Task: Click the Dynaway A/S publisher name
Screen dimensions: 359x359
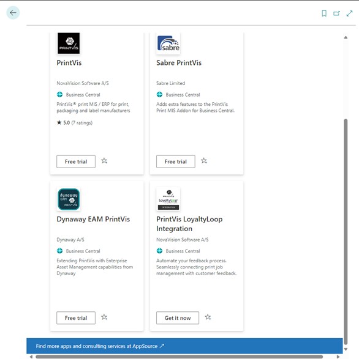Action: [x=70, y=240]
